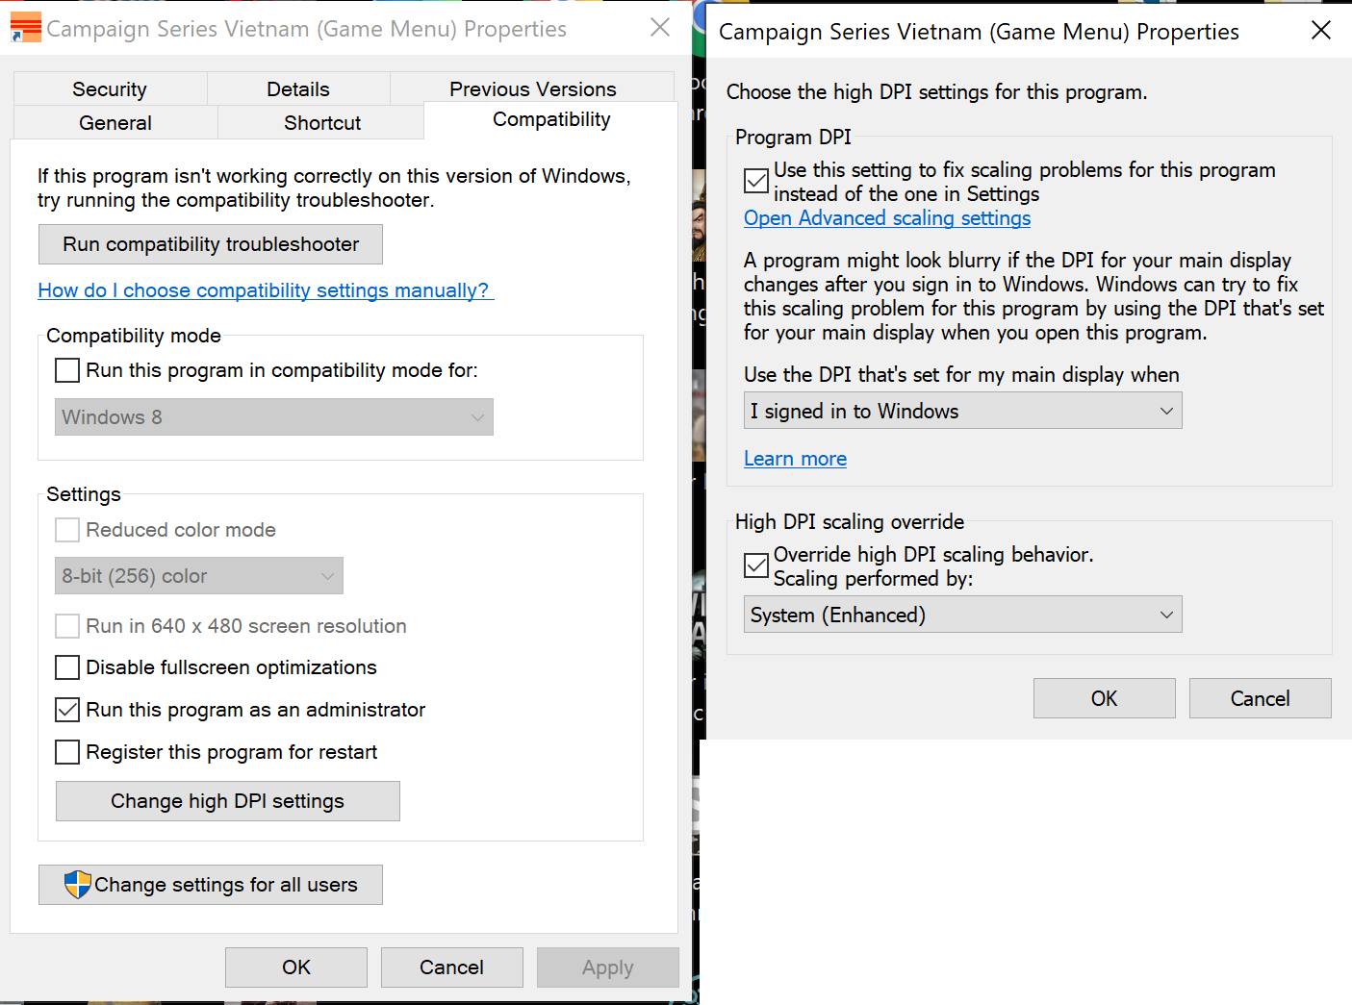Open the 8-bit (256) color dropdown
This screenshot has height=1005, width=1352.
point(199,576)
